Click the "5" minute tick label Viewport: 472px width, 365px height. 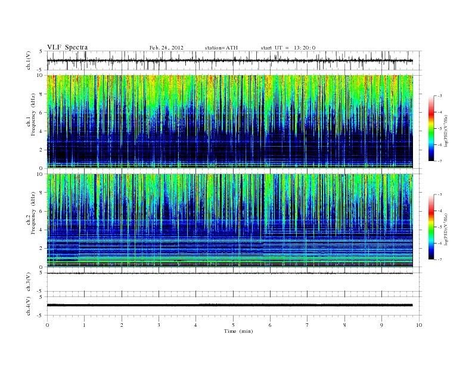233,325
